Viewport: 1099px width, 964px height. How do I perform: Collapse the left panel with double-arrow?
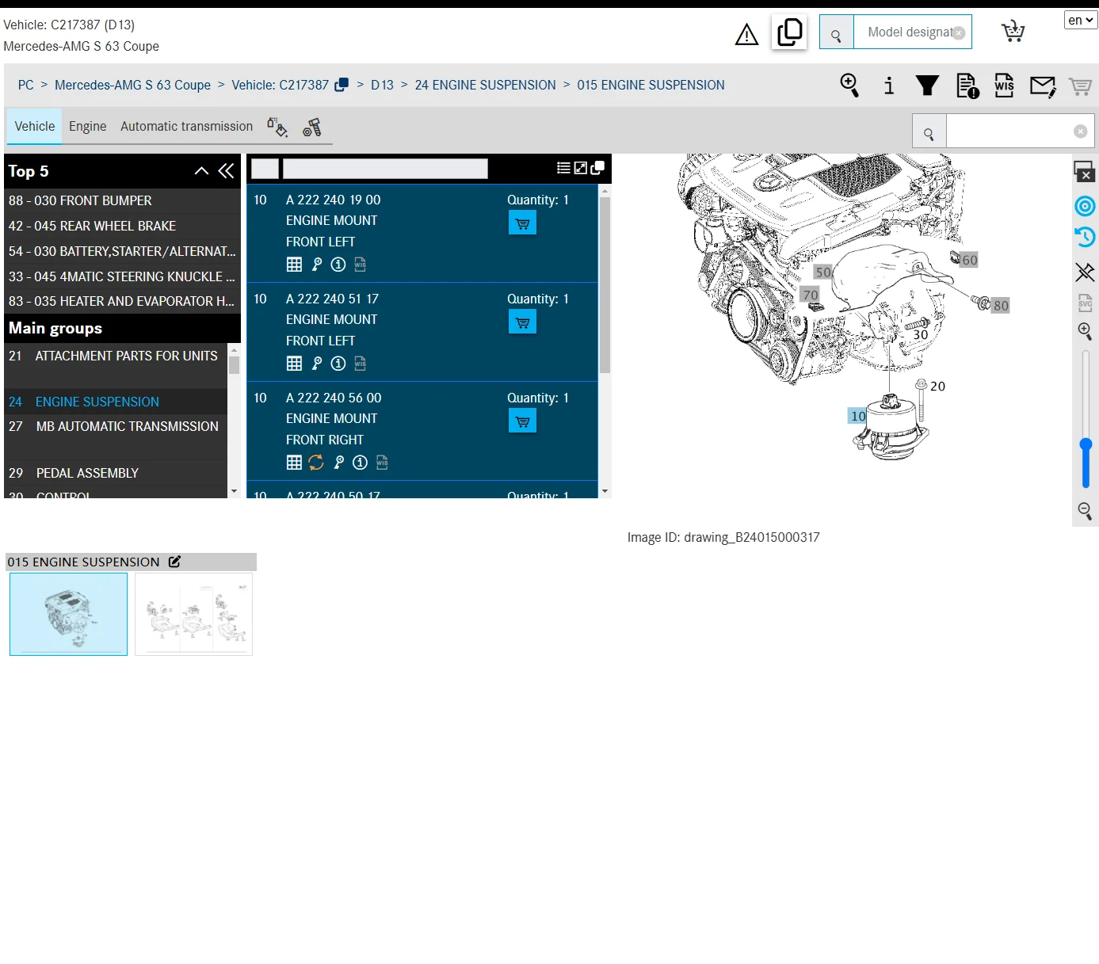pyautogui.click(x=227, y=171)
